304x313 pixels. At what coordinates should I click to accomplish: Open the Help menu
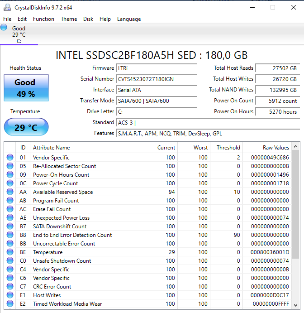coord(105,19)
